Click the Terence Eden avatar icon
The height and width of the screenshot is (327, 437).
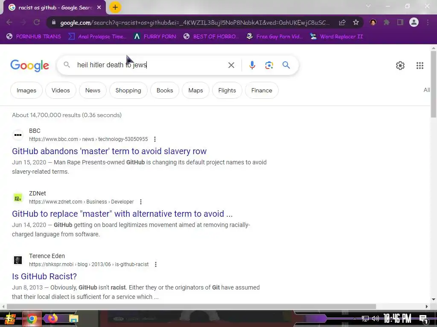(x=18, y=260)
